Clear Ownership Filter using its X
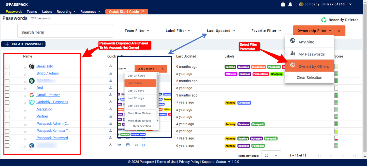This screenshot has height=166, width=367. point(339,31)
